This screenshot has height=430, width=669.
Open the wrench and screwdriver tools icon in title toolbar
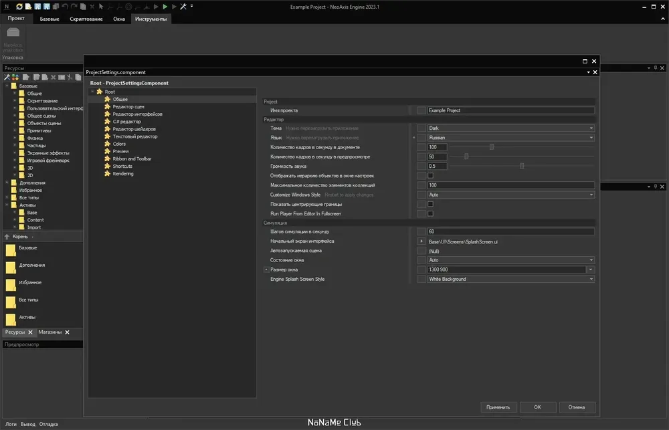(183, 7)
